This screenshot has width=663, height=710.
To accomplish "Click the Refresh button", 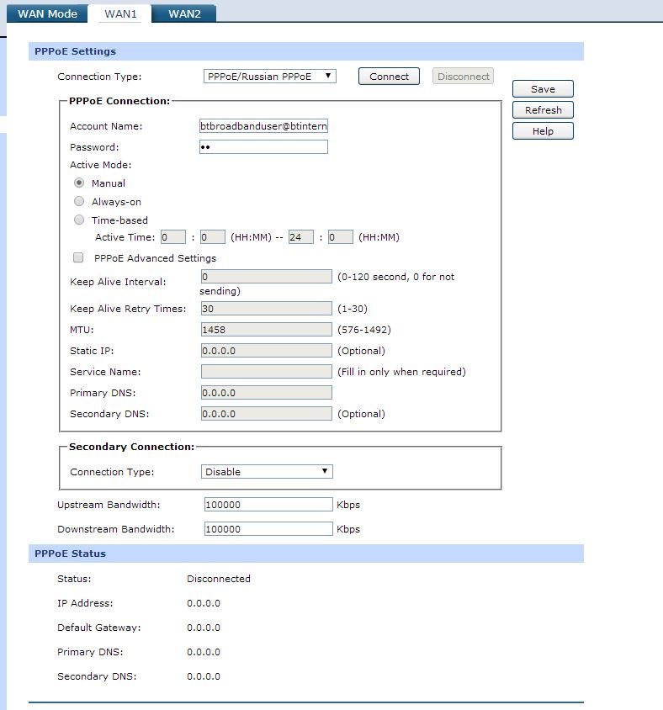I will click(543, 109).
